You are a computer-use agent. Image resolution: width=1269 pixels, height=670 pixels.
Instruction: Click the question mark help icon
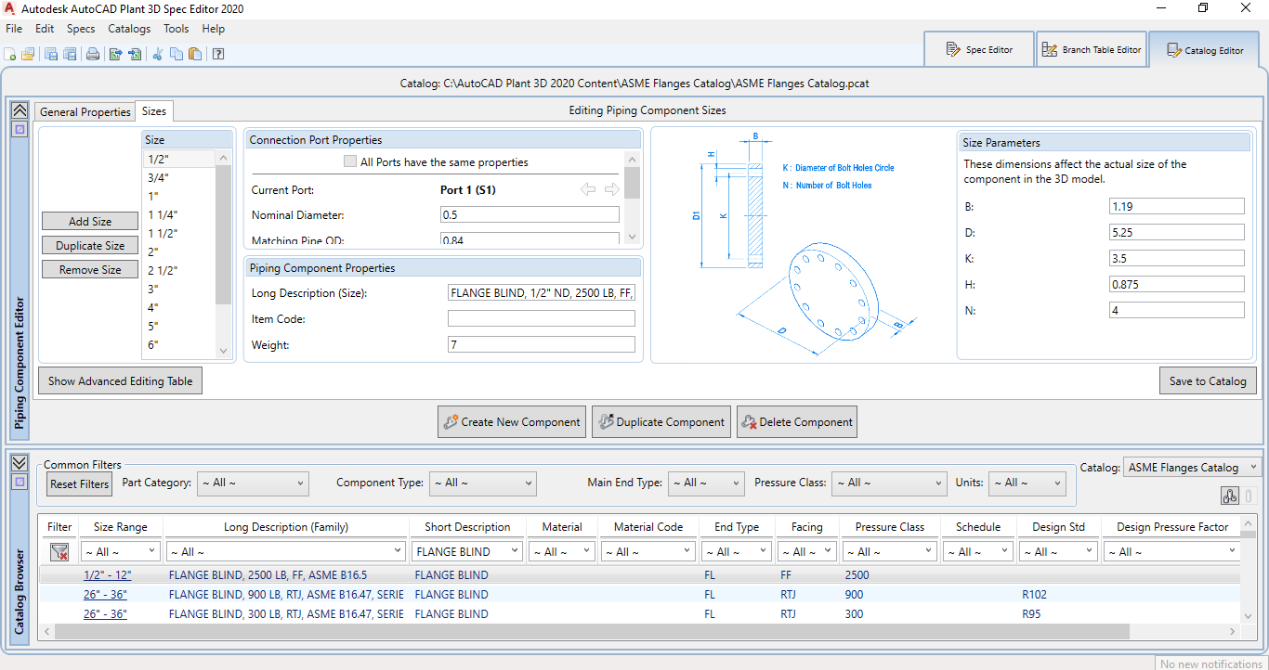click(x=218, y=54)
